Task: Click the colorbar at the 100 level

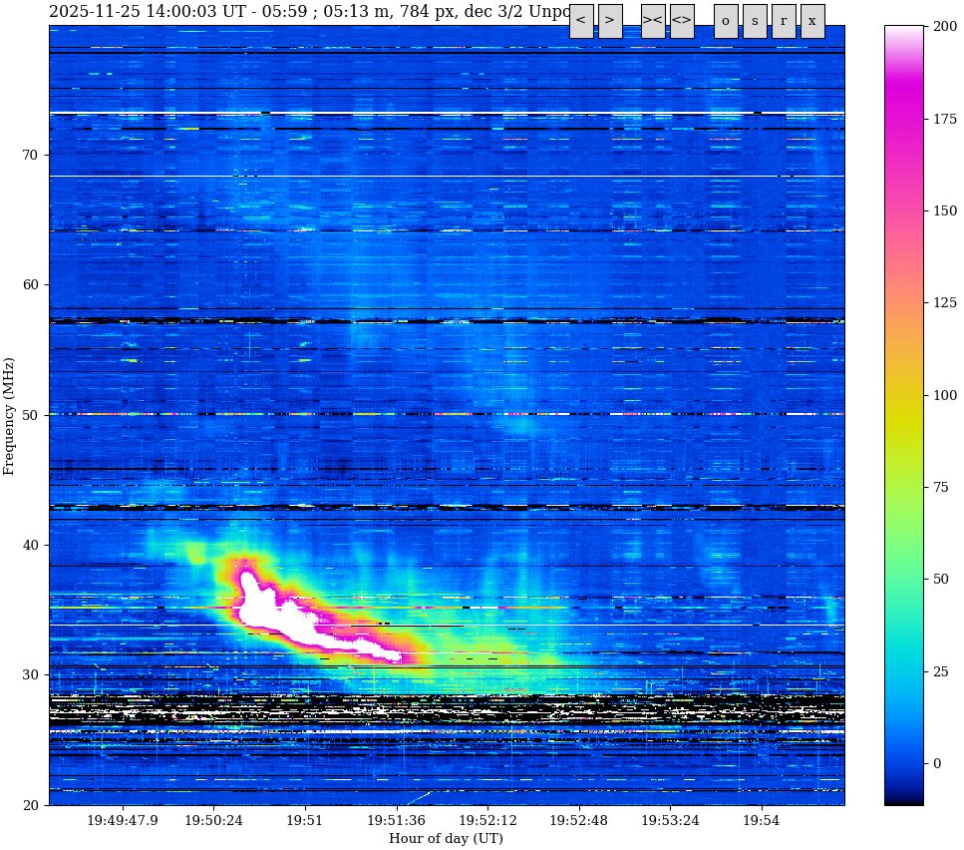Action: [903, 395]
